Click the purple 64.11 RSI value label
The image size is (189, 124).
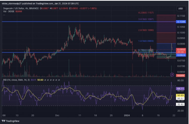coord(180,89)
